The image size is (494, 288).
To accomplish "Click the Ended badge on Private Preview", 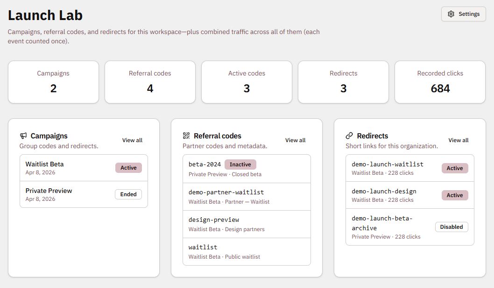I will point(128,194).
